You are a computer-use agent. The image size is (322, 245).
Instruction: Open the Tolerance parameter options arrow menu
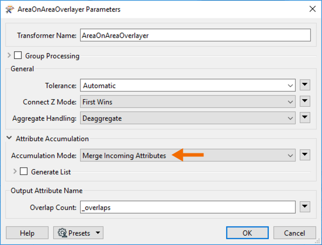(304, 85)
